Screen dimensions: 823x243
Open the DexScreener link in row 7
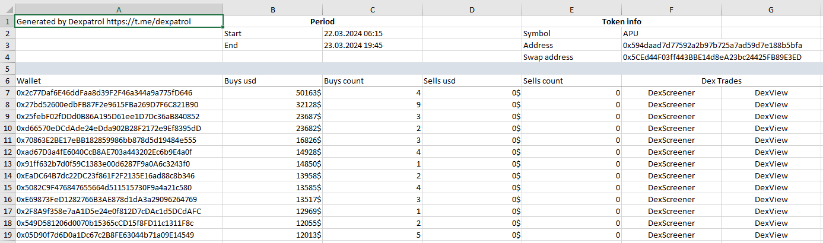(671, 93)
